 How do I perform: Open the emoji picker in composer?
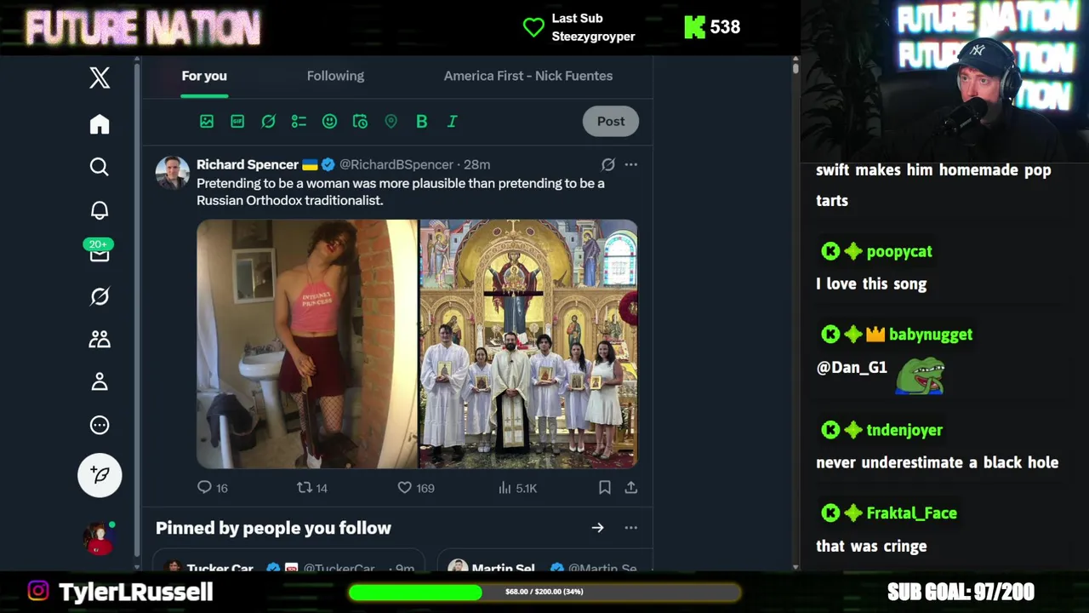click(x=329, y=122)
